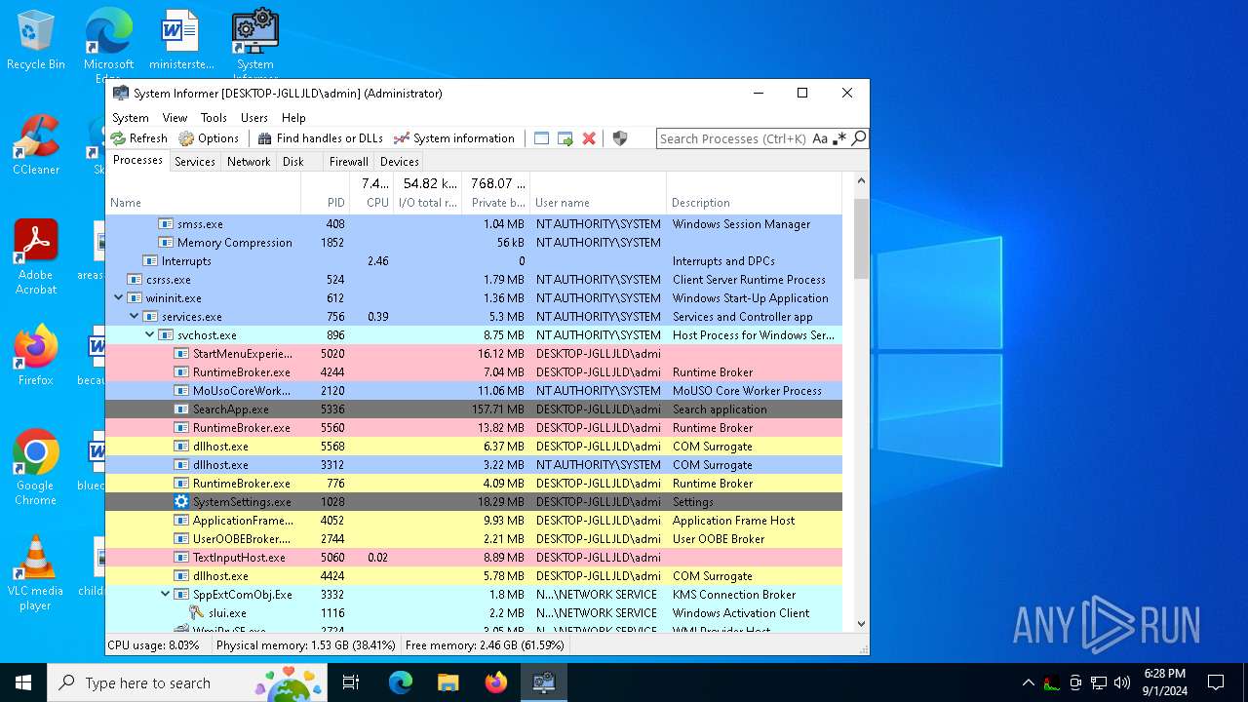
Task: Click the CPU usage status bar entry
Action: pyautogui.click(x=153, y=645)
